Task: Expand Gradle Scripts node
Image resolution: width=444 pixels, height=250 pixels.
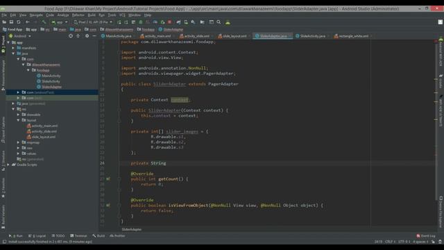Action: click(8, 165)
